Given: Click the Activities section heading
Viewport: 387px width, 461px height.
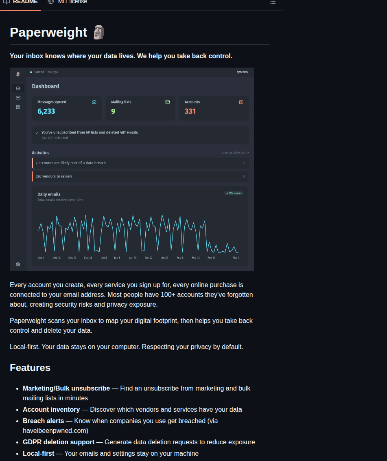Looking at the screenshot, I should pyautogui.click(x=41, y=153).
